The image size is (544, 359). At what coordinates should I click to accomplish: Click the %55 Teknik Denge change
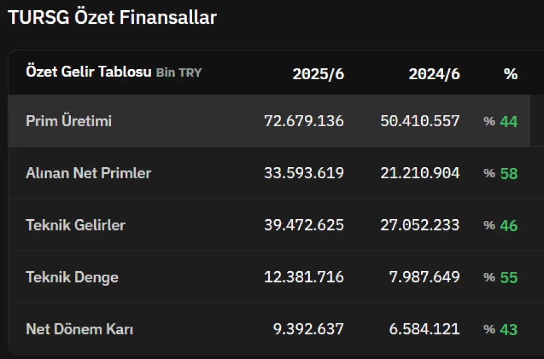point(500,277)
